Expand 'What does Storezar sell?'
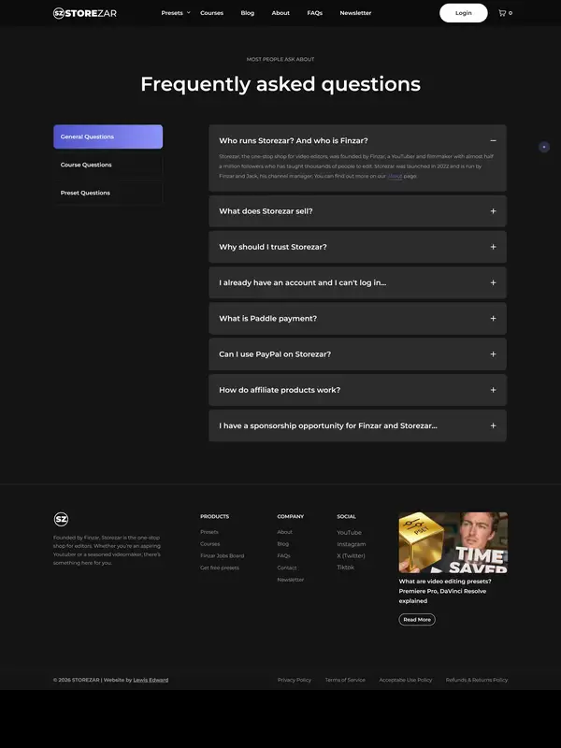Screen dimensions: 561x748 click(357, 211)
